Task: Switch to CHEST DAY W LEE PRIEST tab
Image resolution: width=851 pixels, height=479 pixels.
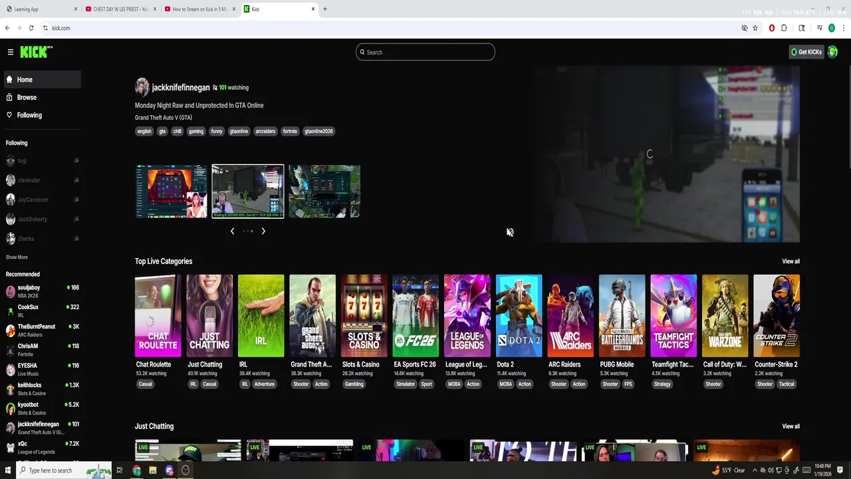Action: pyautogui.click(x=122, y=9)
